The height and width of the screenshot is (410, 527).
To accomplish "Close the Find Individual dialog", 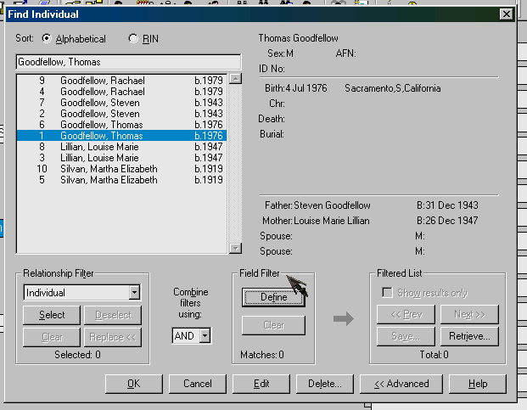I will click(x=506, y=14).
